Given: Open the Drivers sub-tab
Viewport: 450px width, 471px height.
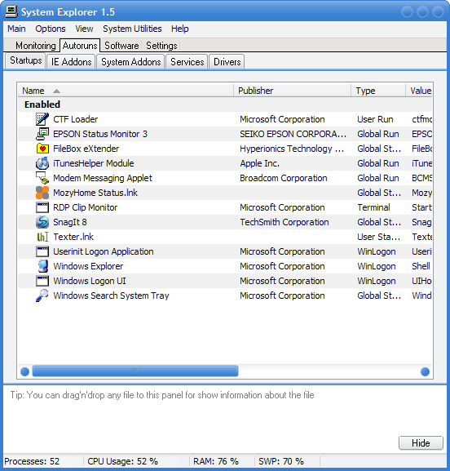Looking at the screenshot, I should point(227,62).
